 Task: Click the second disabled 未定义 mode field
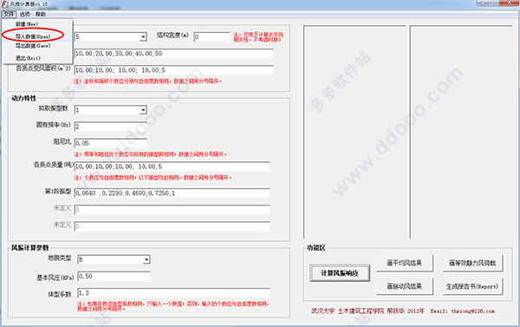(172, 226)
